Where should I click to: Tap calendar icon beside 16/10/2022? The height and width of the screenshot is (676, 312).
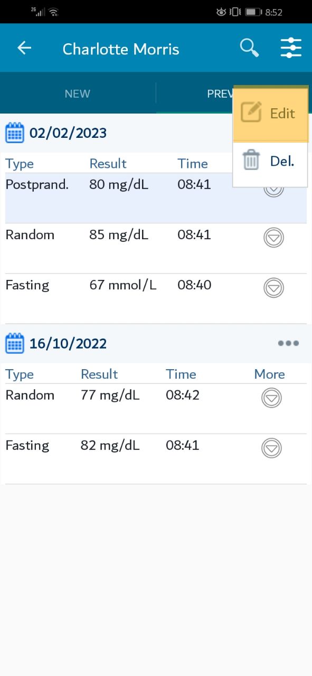[15, 344]
